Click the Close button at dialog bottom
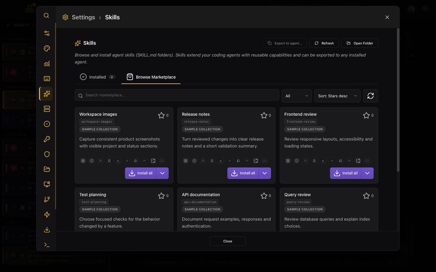This screenshot has width=436, height=272. (x=228, y=241)
